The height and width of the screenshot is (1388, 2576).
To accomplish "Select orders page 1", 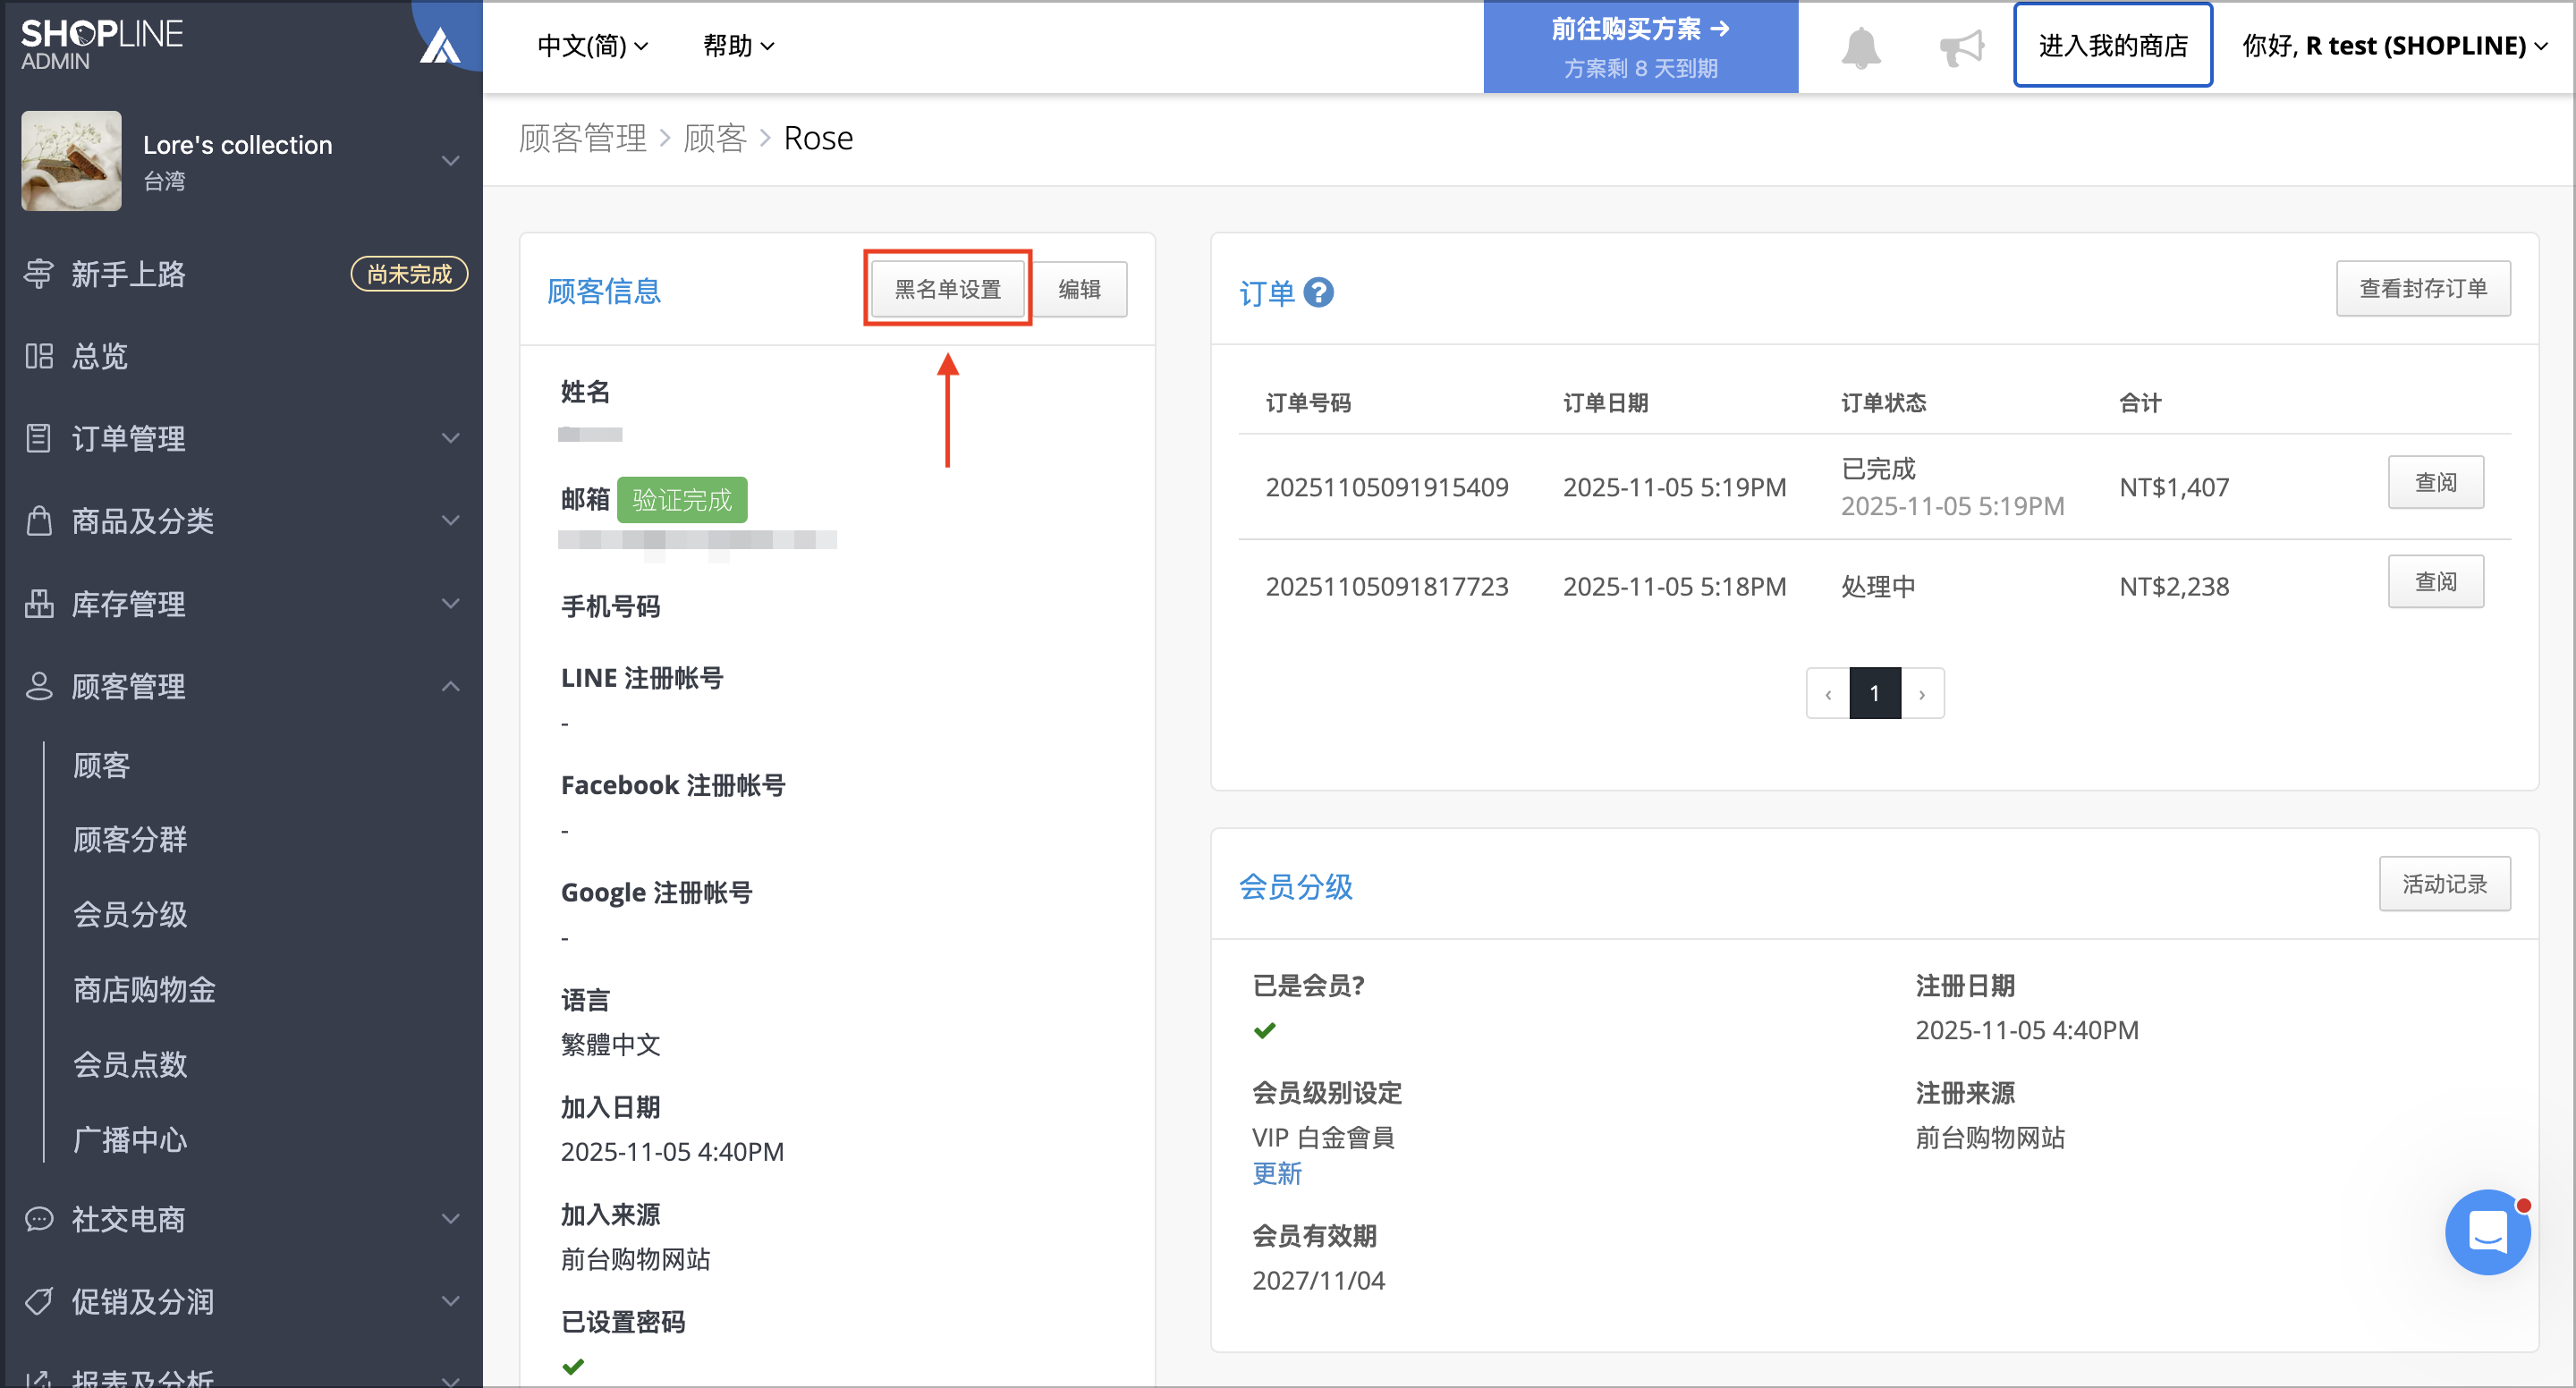I will pyautogui.click(x=1875, y=693).
